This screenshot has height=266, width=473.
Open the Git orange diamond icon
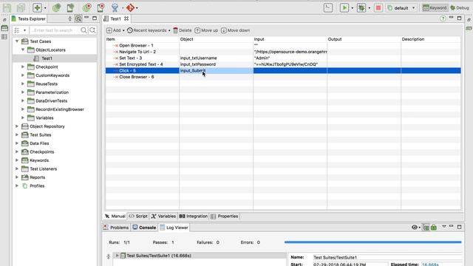130,8
